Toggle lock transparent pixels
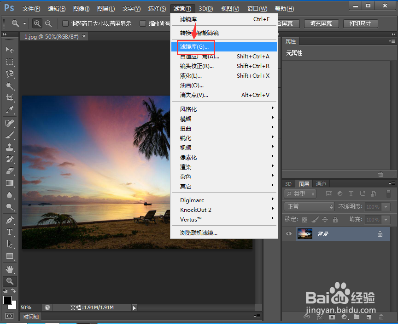This screenshot has height=324, width=398. (x=304, y=220)
